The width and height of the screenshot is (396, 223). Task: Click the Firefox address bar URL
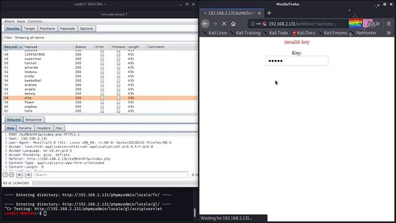click(303, 24)
